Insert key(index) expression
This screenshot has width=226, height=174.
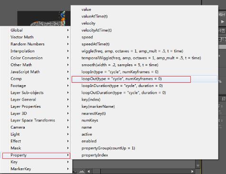click(x=144, y=99)
